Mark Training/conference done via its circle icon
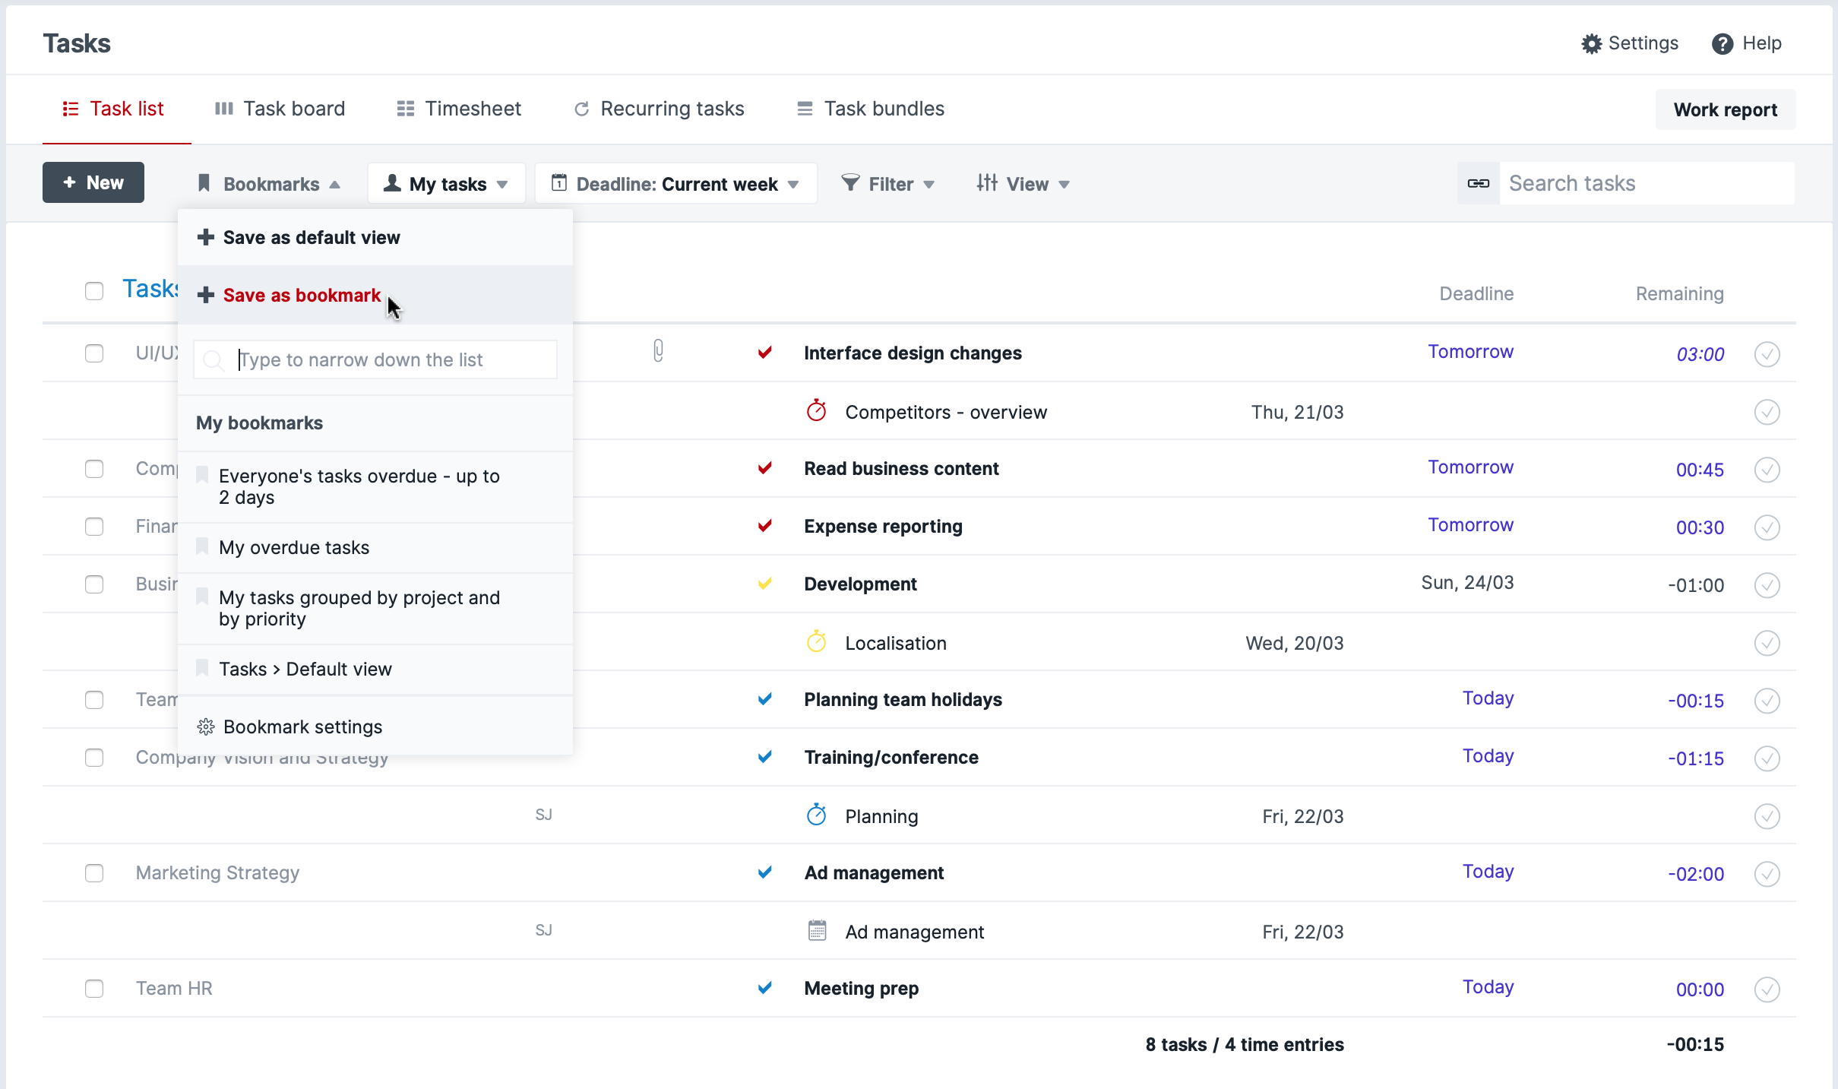The height and width of the screenshot is (1089, 1838). (1767, 758)
